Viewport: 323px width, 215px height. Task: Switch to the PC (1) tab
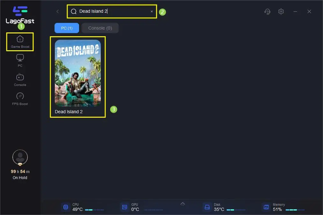point(67,28)
